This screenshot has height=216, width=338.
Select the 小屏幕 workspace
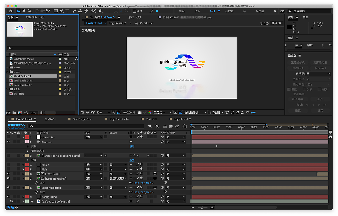point(229,11)
